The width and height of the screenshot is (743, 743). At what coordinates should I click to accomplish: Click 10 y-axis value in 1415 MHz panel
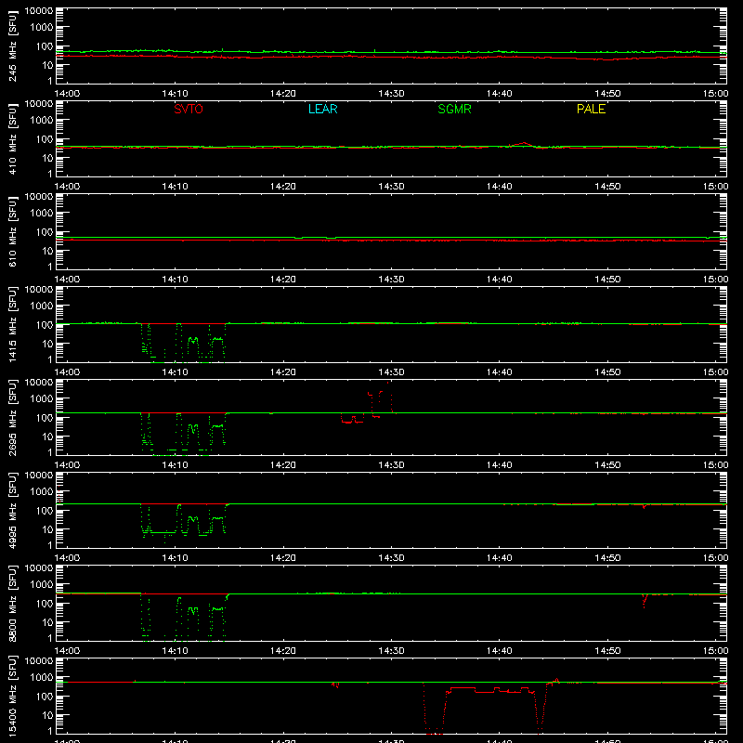(x=47, y=344)
